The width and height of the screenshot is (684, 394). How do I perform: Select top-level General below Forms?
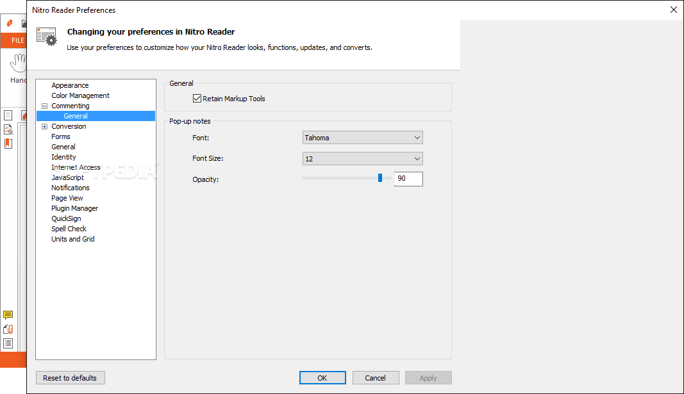pyautogui.click(x=63, y=147)
